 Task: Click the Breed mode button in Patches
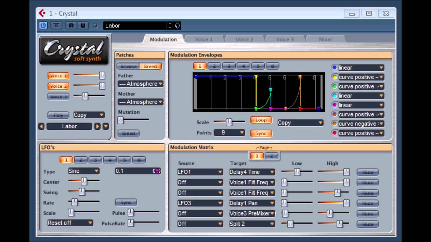[x=151, y=66]
